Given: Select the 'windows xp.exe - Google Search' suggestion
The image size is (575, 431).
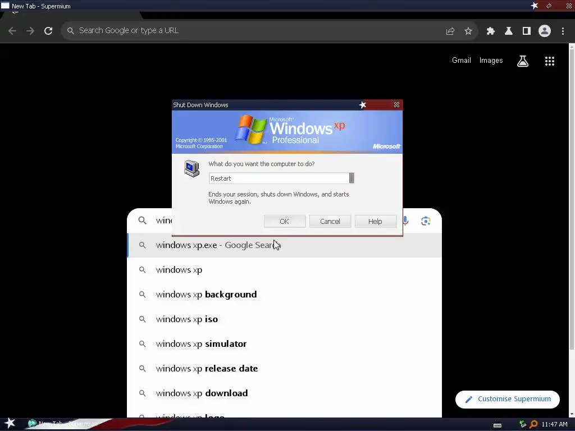Looking at the screenshot, I should pyautogui.click(x=284, y=245).
